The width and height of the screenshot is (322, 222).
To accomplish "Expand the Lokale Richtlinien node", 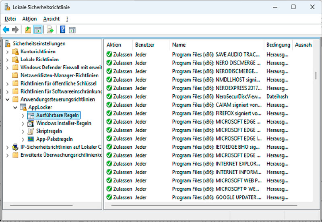I will point(7,60).
